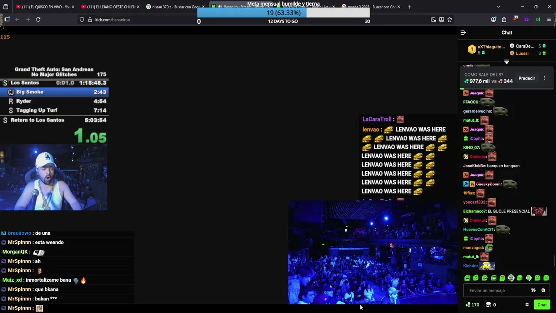Screen dimensions: 556x313
Task: Reload the page in browser toolbar
Action: pos(38,20)
